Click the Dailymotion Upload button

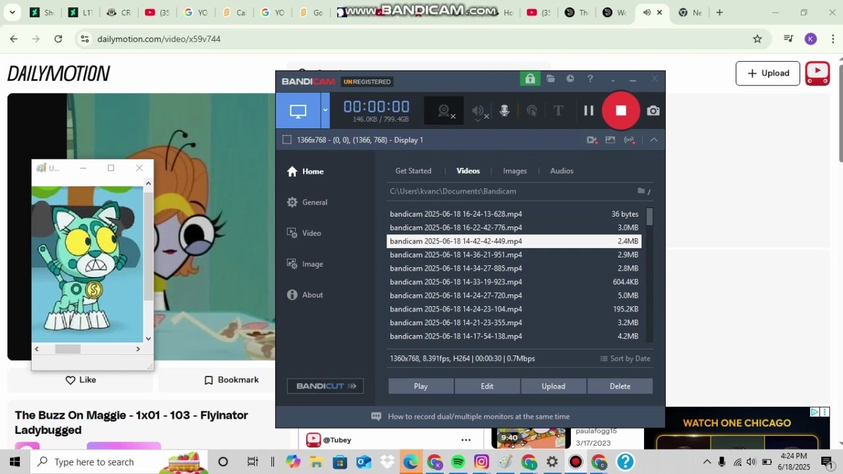[x=768, y=73]
